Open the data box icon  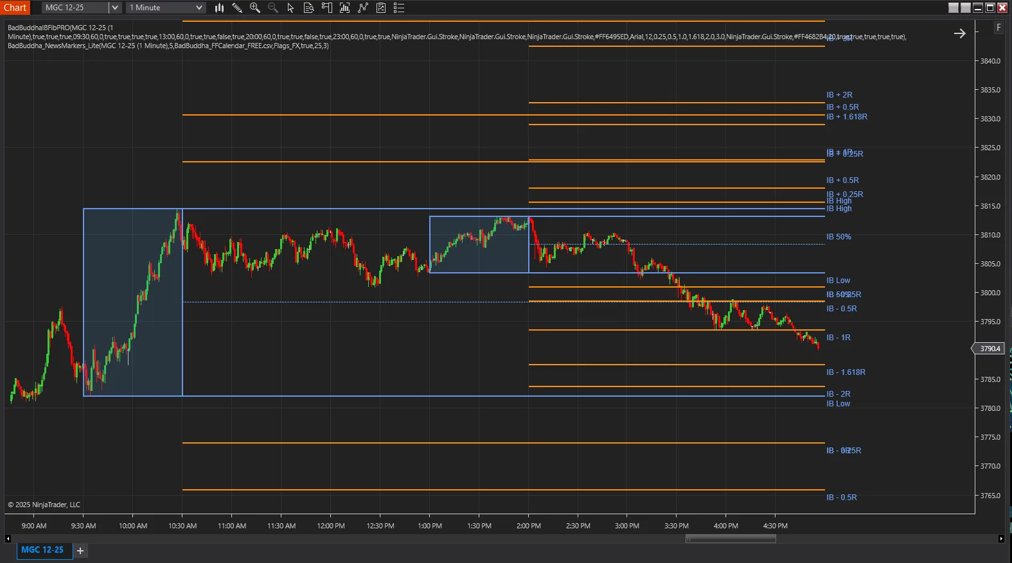[308, 8]
